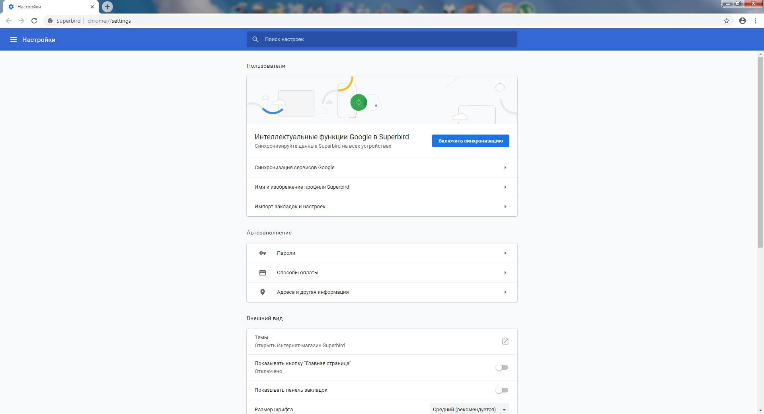Click Внешний вид section heading
This screenshot has width=764, height=414.
point(265,318)
